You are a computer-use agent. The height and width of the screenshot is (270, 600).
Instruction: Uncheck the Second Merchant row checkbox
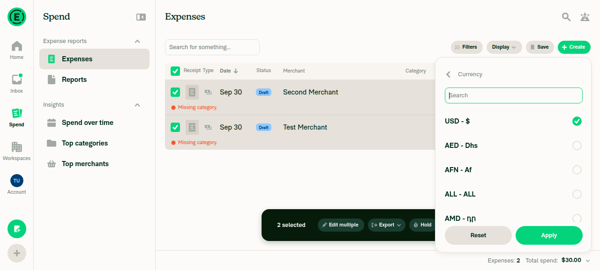pyautogui.click(x=175, y=92)
